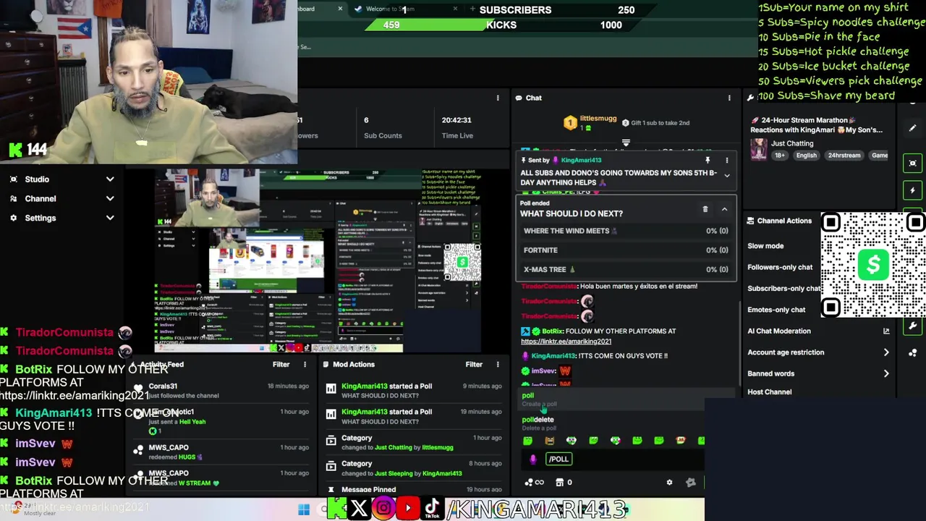The width and height of the screenshot is (926, 521).
Task: Expand the pinned message from KingAmari413
Action: pos(727,175)
